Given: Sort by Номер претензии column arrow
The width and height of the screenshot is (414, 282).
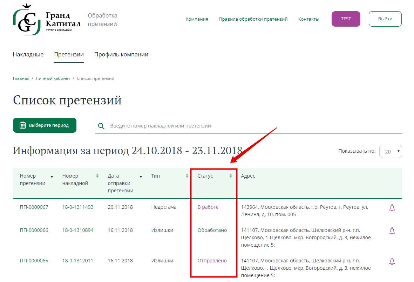Looking at the screenshot, I should 52,177.
